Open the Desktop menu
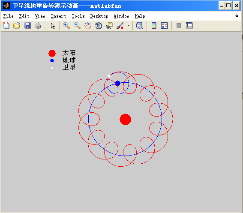Screen dimensions: 243x213 [99, 16]
